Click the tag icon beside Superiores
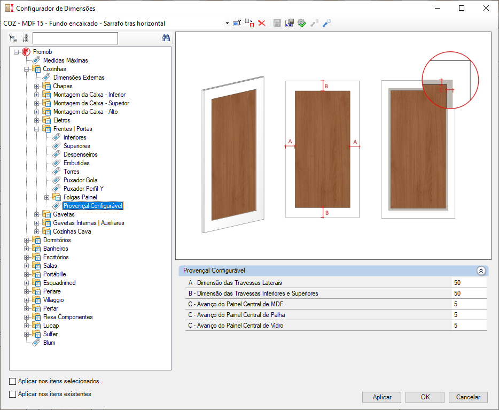Viewport: 499px width, 410px height. click(x=56, y=146)
